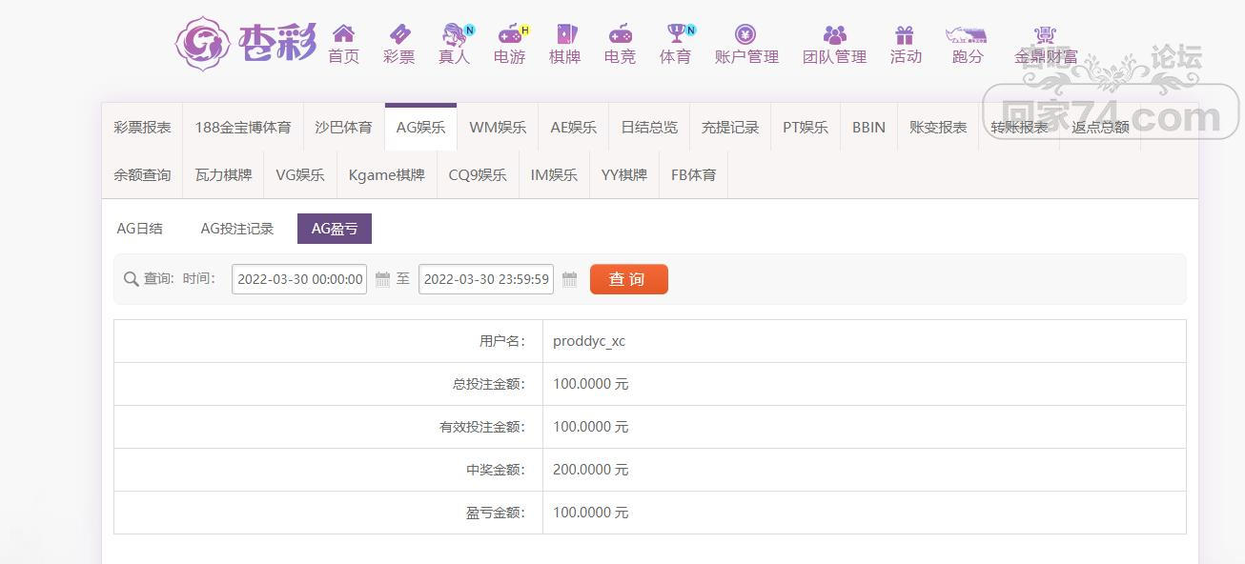The height and width of the screenshot is (564, 1245).
Task: Select the AG盈亏 sub-tab
Action: click(x=335, y=229)
